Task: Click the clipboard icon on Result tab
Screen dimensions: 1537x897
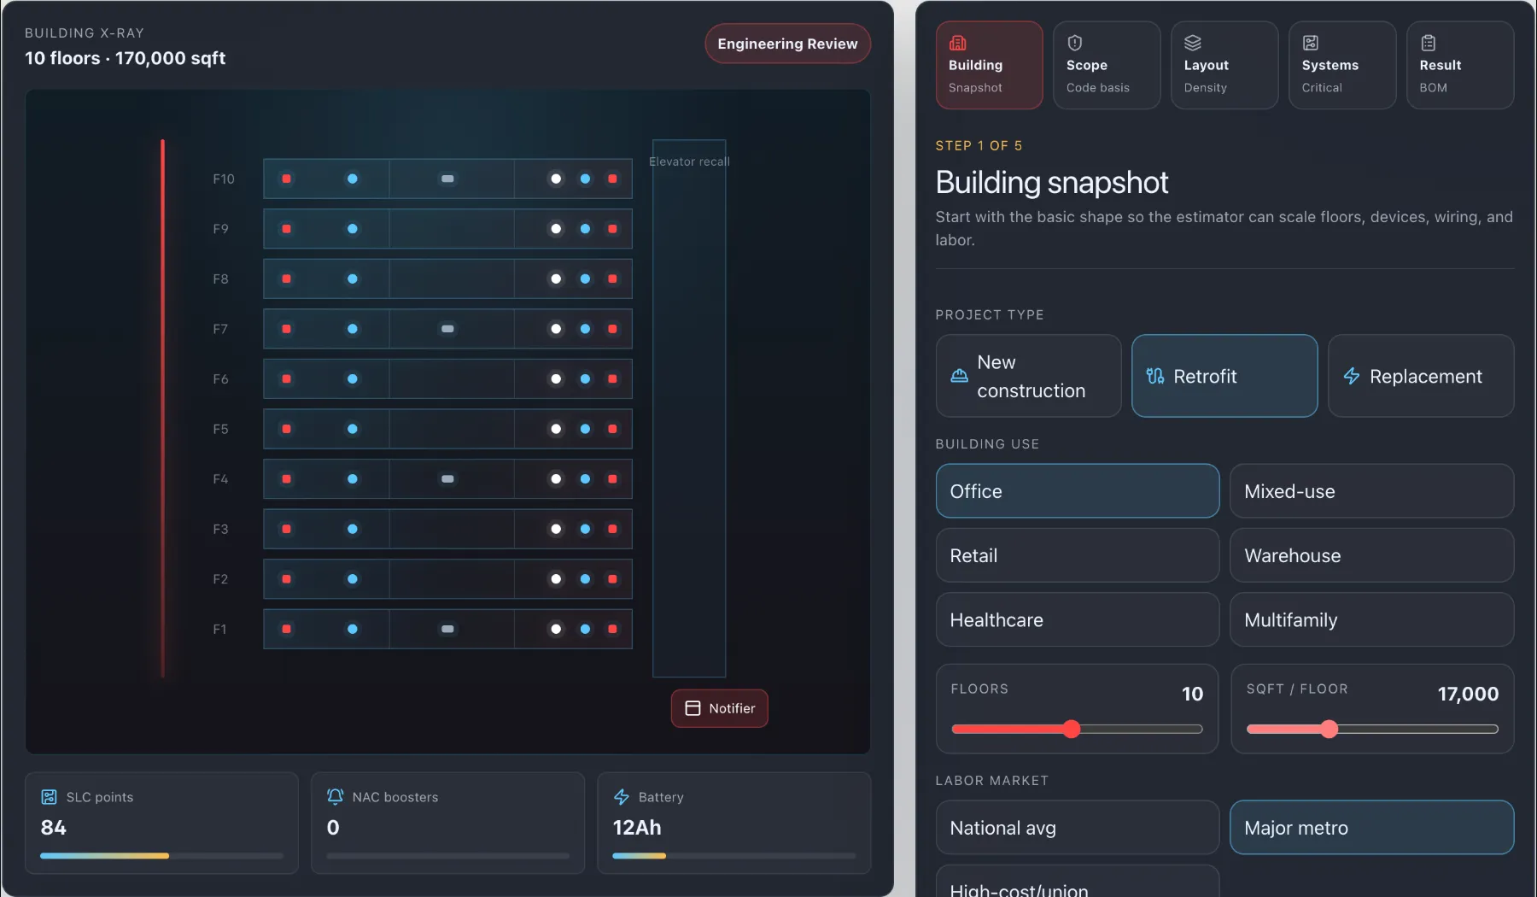Action: [x=1429, y=43]
